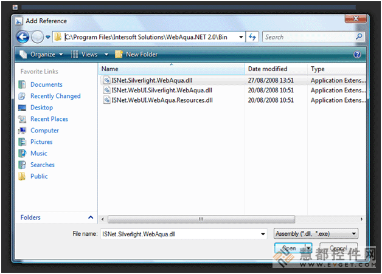Click the magnifier search icon

[x=359, y=36]
